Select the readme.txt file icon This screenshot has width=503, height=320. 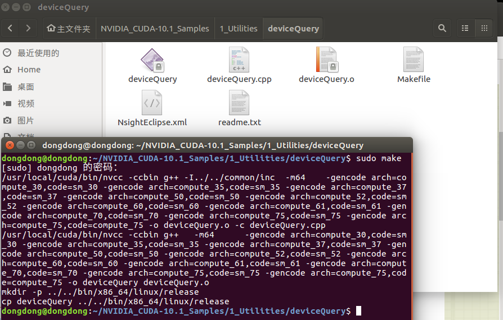tap(239, 103)
